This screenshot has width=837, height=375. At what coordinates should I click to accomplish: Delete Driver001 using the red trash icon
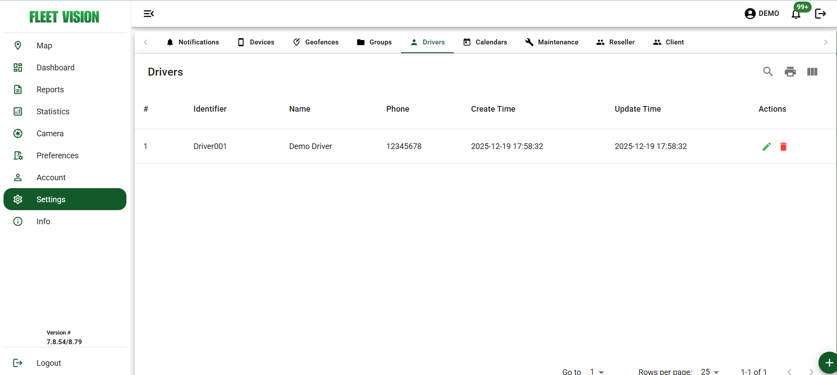point(783,146)
